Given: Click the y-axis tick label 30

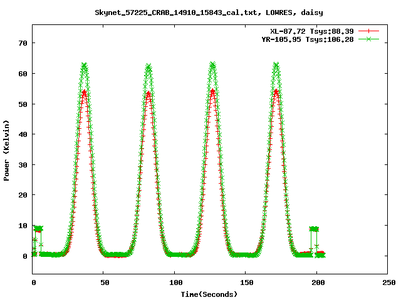Looking at the screenshot, I should click(23, 165).
